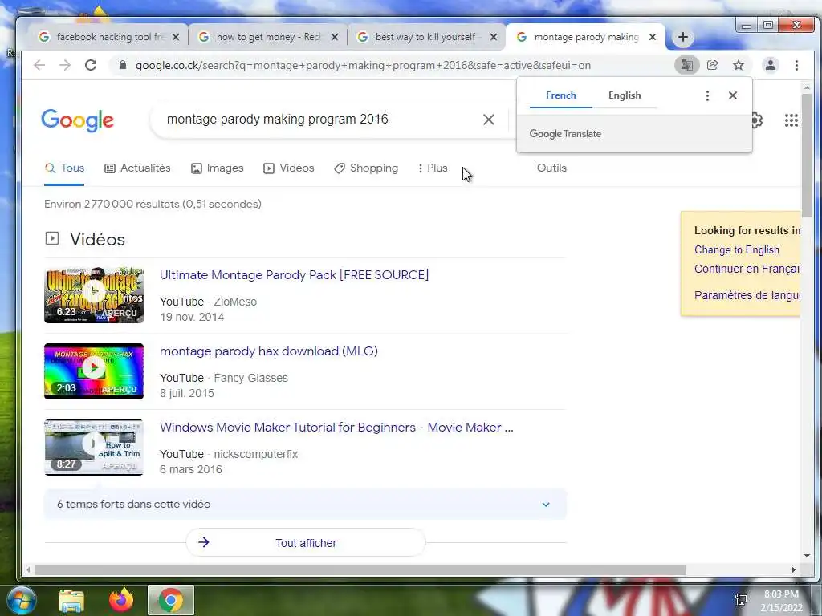Click the browser back arrow
The height and width of the screenshot is (616, 822).
tap(39, 65)
